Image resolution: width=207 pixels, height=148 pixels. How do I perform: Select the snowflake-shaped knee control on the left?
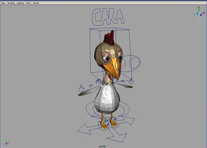pos(105,121)
